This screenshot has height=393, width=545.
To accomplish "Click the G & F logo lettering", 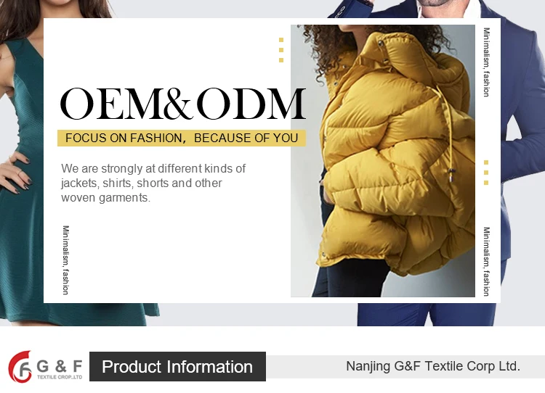I will point(60,366).
